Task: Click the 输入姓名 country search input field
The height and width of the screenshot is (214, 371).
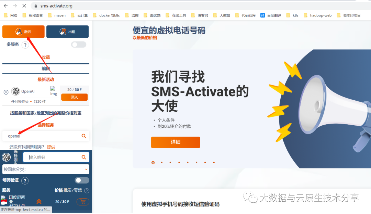Action: point(54,157)
